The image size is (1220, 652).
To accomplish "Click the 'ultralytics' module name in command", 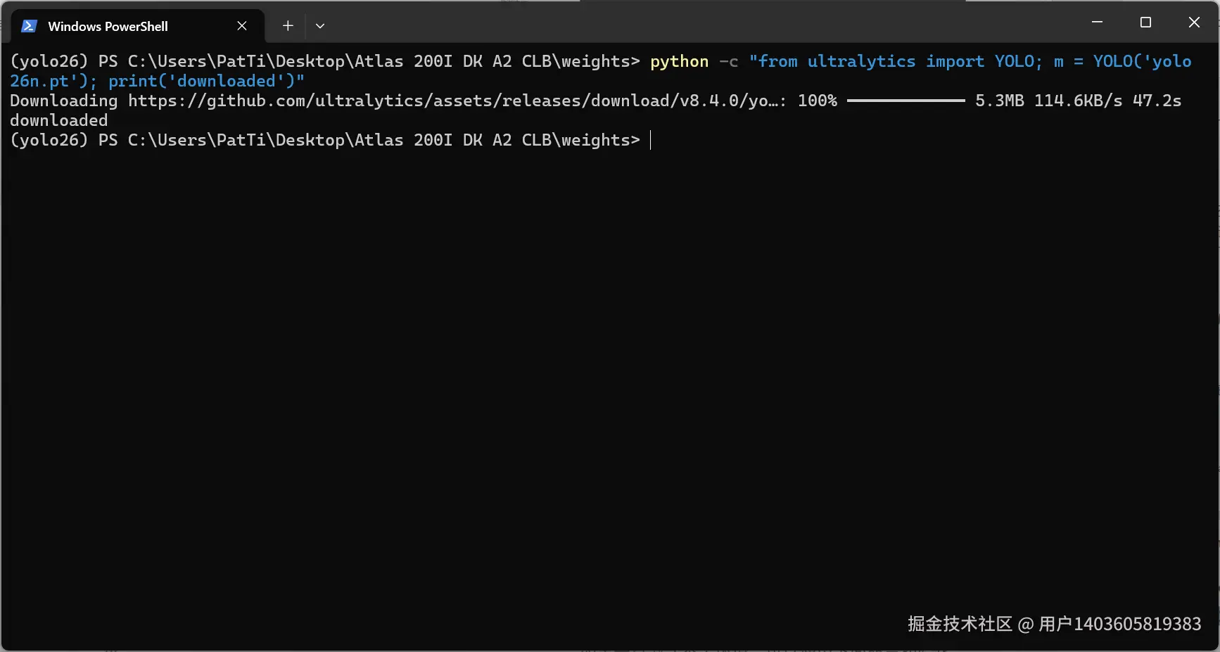I will [x=861, y=61].
